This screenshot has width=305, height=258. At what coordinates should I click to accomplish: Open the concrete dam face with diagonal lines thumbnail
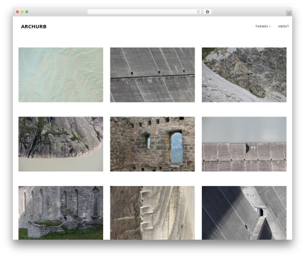tap(152, 75)
